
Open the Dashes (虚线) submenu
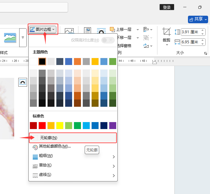coord(73,175)
